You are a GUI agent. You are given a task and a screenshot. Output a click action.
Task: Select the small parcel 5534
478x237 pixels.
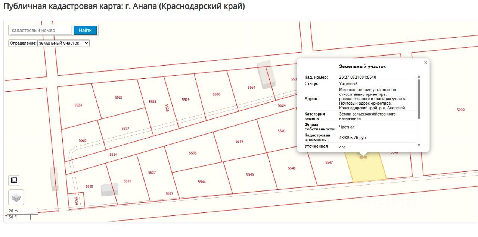coord(76,201)
